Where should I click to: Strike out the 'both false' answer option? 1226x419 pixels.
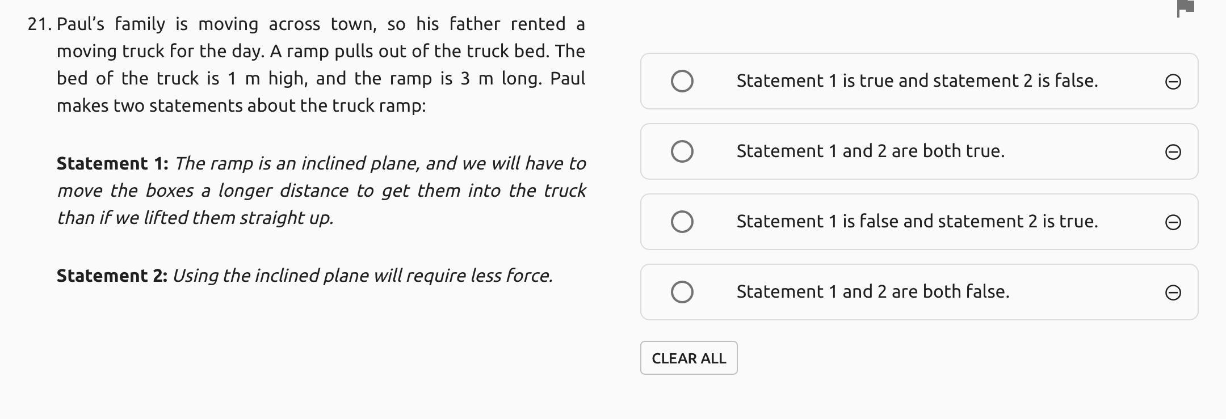[x=1173, y=293]
